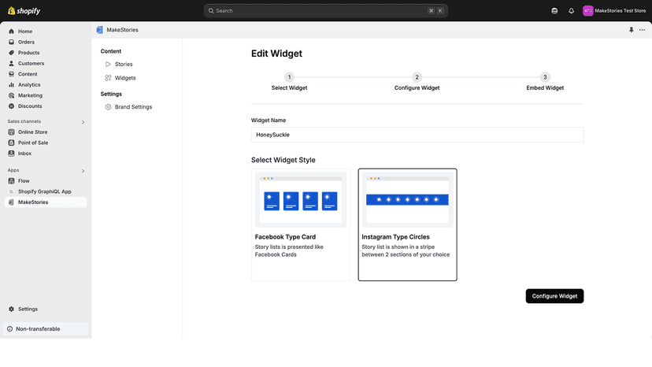Image resolution: width=652 pixels, height=367 pixels.
Task: Pin the MakeStories app
Action: point(632,30)
